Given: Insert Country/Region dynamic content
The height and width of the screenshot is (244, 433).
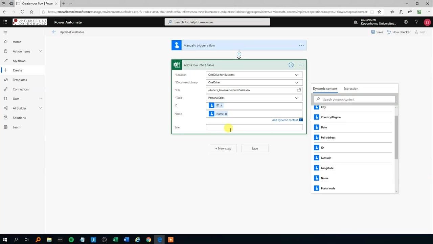Looking at the screenshot, I should click(x=353, y=117).
